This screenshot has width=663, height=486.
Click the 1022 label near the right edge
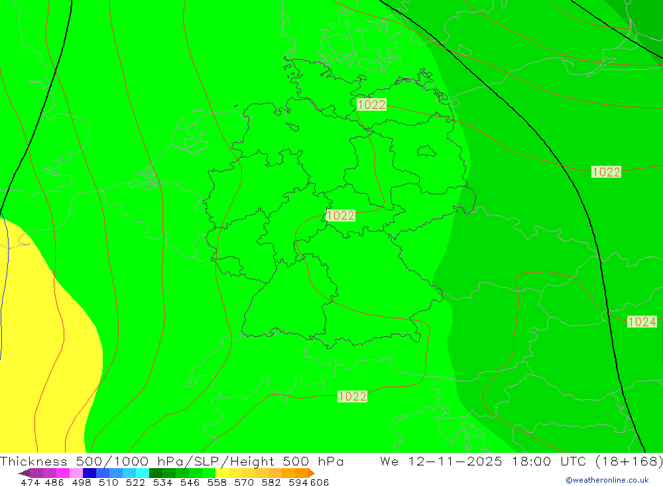[x=607, y=172]
